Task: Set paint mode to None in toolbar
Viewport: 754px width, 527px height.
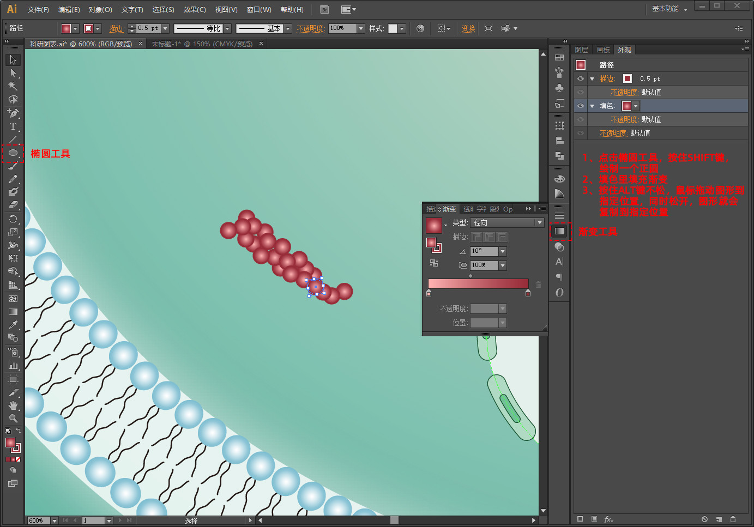Action: point(18,459)
